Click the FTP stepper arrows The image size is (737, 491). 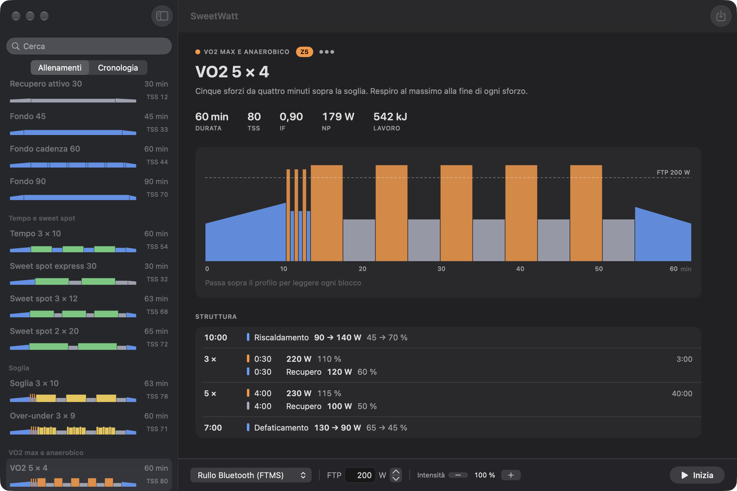coord(396,475)
